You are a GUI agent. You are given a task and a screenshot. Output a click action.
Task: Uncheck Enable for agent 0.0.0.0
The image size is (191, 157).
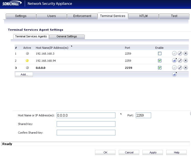(x=160, y=68)
